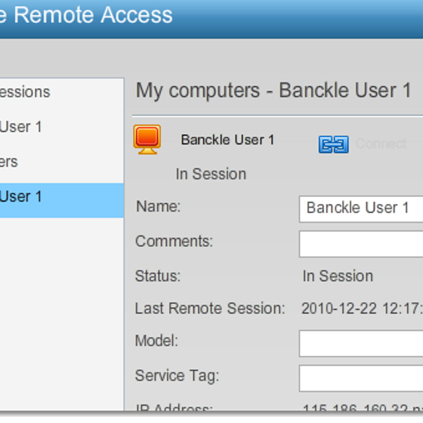Click the Last Remote Session date value

pyautogui.click(x=362, y=309)
